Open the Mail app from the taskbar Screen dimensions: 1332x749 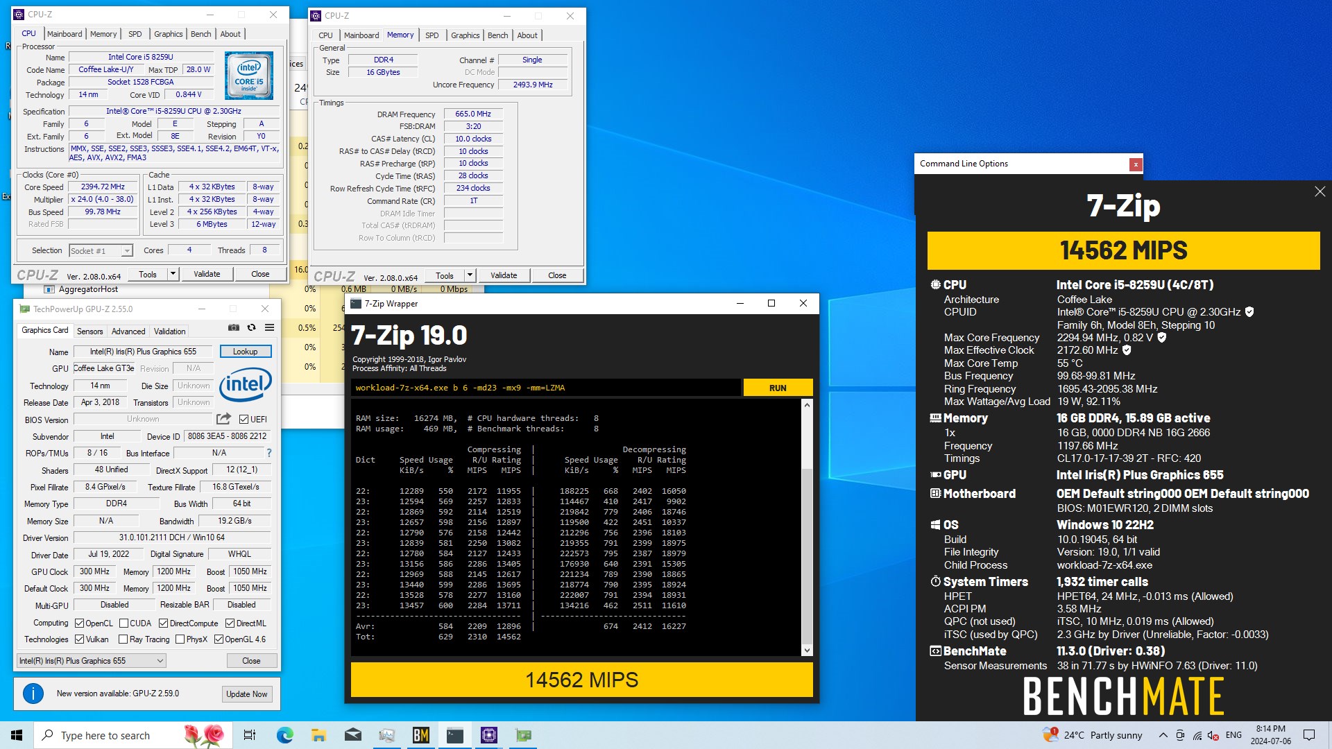(352, 735)
